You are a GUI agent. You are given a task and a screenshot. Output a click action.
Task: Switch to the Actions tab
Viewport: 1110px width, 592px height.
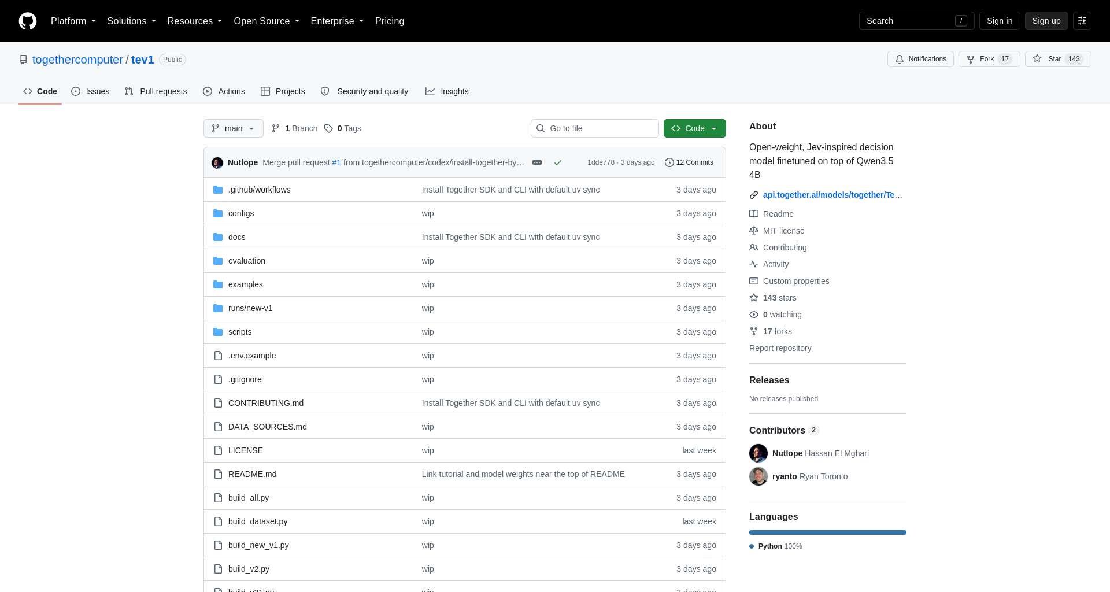pyautogui.click(x=224, y=91)
